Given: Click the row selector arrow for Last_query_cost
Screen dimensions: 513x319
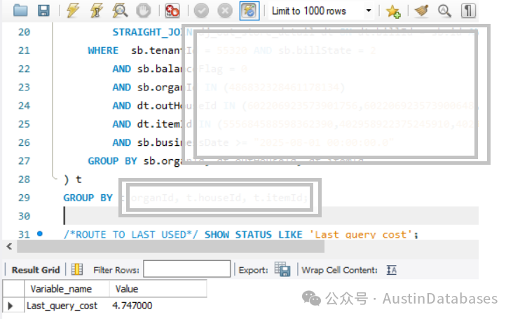Looking at the screenshot, I should click(x=11, y=306).
